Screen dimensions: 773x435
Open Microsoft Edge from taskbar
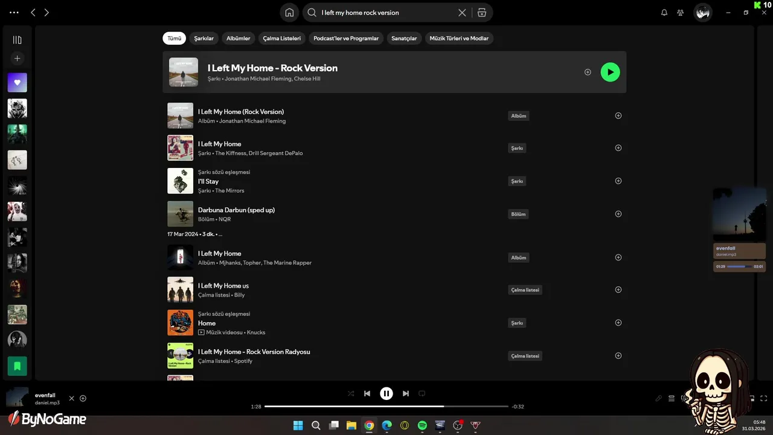(386, 425)
